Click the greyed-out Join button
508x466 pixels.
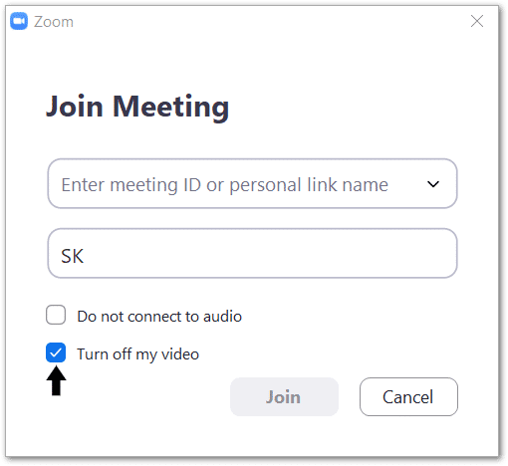[284, 396]
